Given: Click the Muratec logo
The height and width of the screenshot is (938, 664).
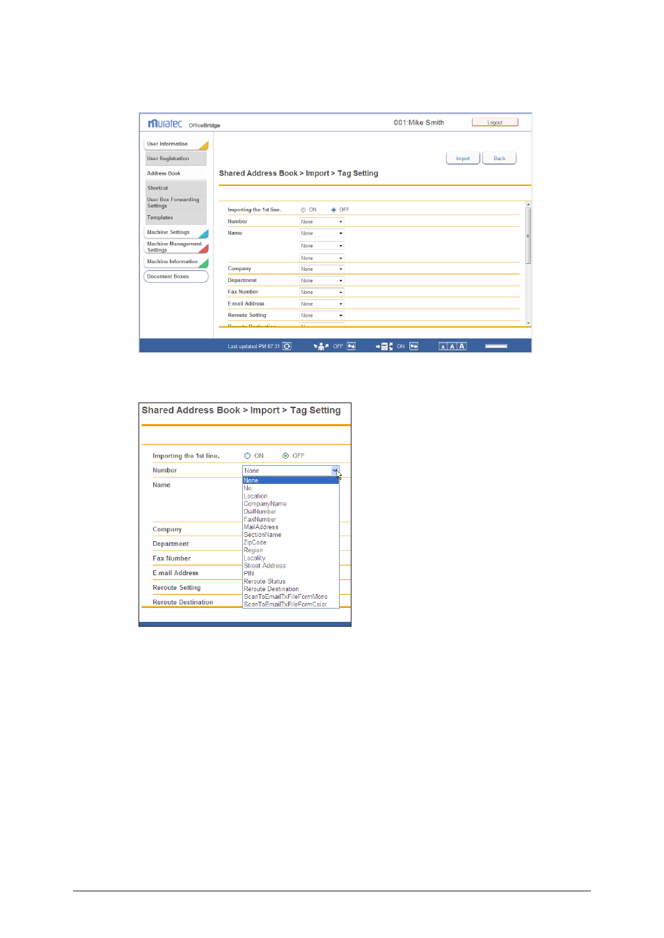Looking at the screenshot, I should pyautogui.click(x=165, y=124).
